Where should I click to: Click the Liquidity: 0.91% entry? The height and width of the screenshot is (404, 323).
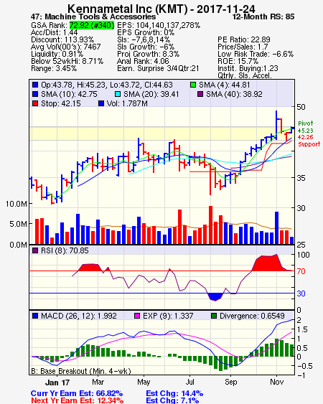click(57, 54)
